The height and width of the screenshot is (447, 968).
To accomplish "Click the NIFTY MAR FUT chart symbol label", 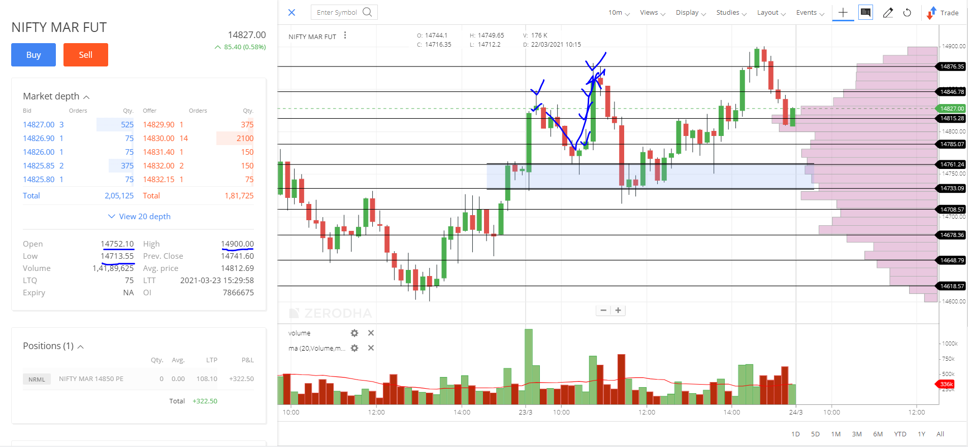I will (x=312, y=37).
